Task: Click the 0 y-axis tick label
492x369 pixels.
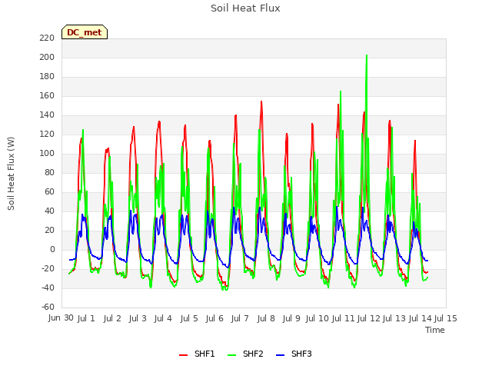Action: click(x=52, y=249)
